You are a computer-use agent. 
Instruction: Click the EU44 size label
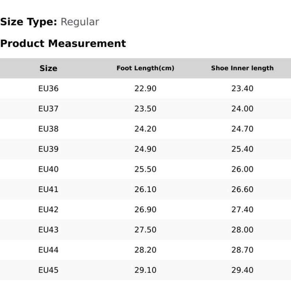(x=48, y=250)
